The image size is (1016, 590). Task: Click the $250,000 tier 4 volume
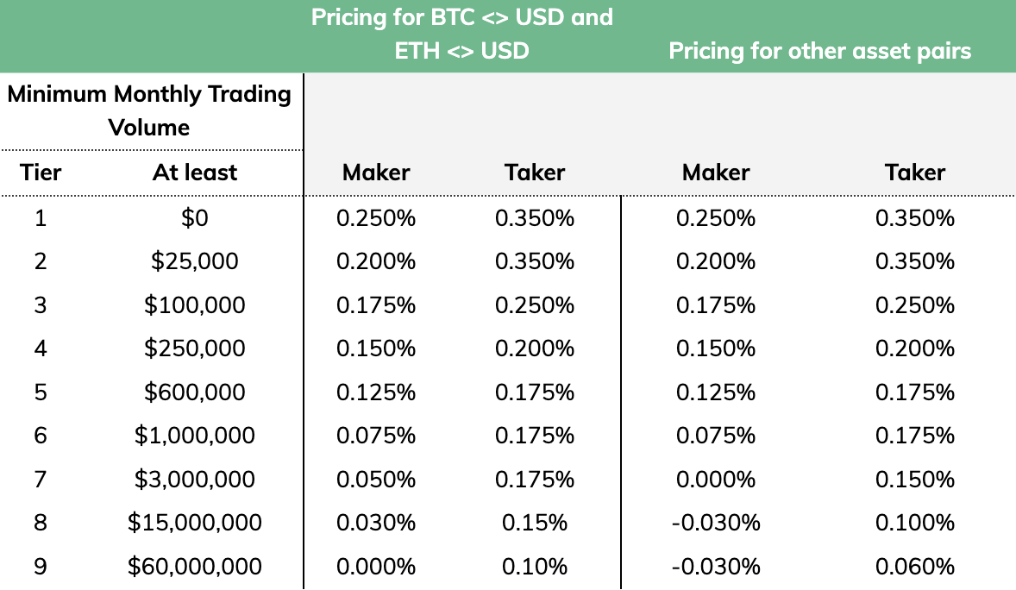click(x=194, y=348)
